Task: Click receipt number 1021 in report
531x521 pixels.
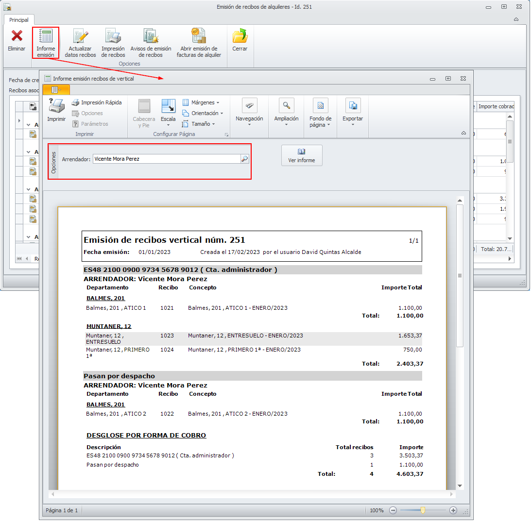Action: point(167,308)
